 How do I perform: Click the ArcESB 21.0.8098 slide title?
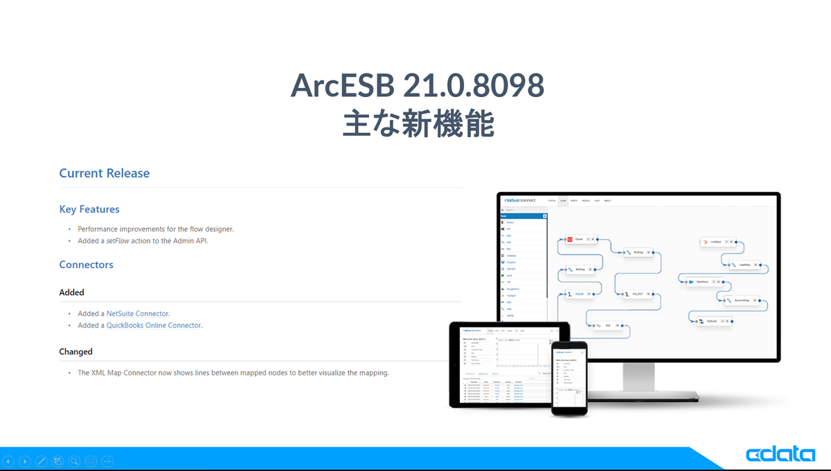coord(418,86)
